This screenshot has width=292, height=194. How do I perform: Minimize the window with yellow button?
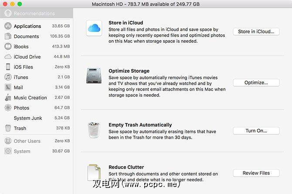tap(12, 4)
